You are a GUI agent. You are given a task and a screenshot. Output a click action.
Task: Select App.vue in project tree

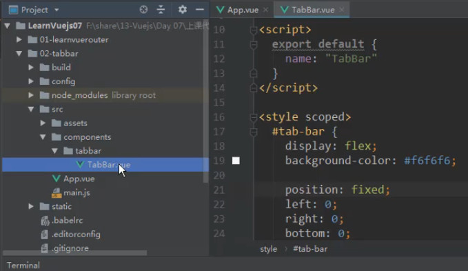pyautogui.click(x=79, y=179)
